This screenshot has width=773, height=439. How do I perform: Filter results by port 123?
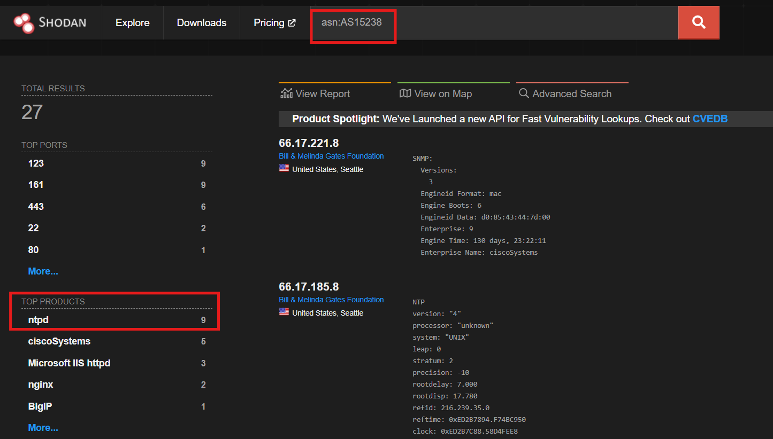(36, 163)
